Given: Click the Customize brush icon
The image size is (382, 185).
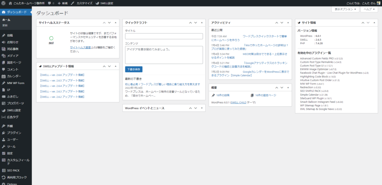Looking at the screenshot, I should 72,3.
